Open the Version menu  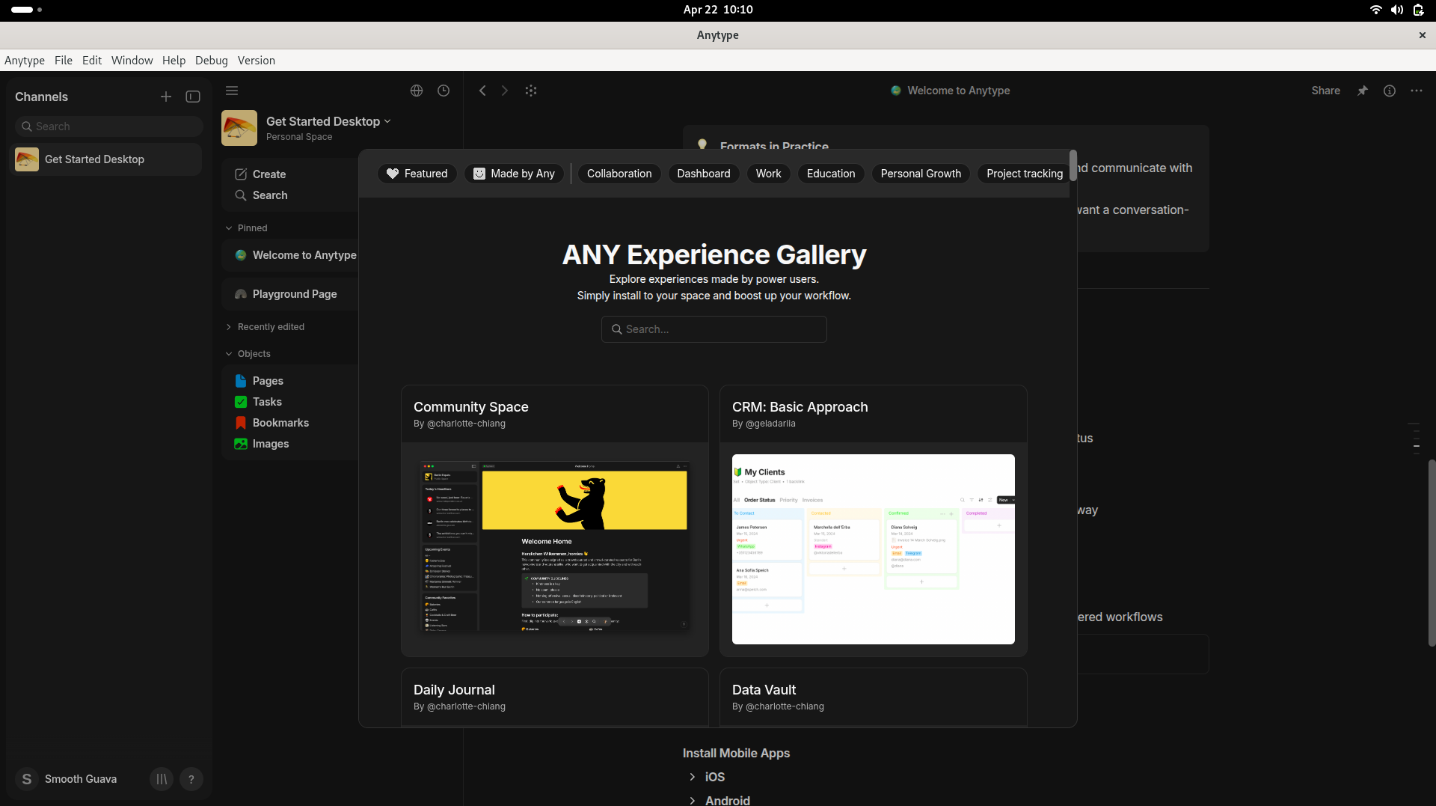coord(257,61)
